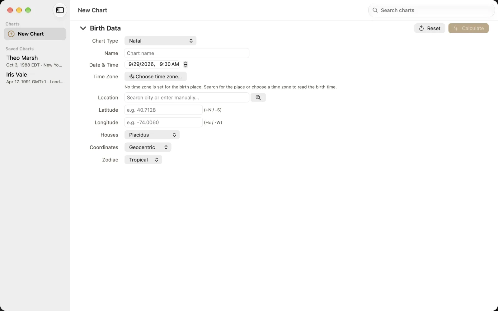This screenshot has height=311, width=498.
Task: Click the "(+N / -S)" latitude hint
Action: pos(213,110)
